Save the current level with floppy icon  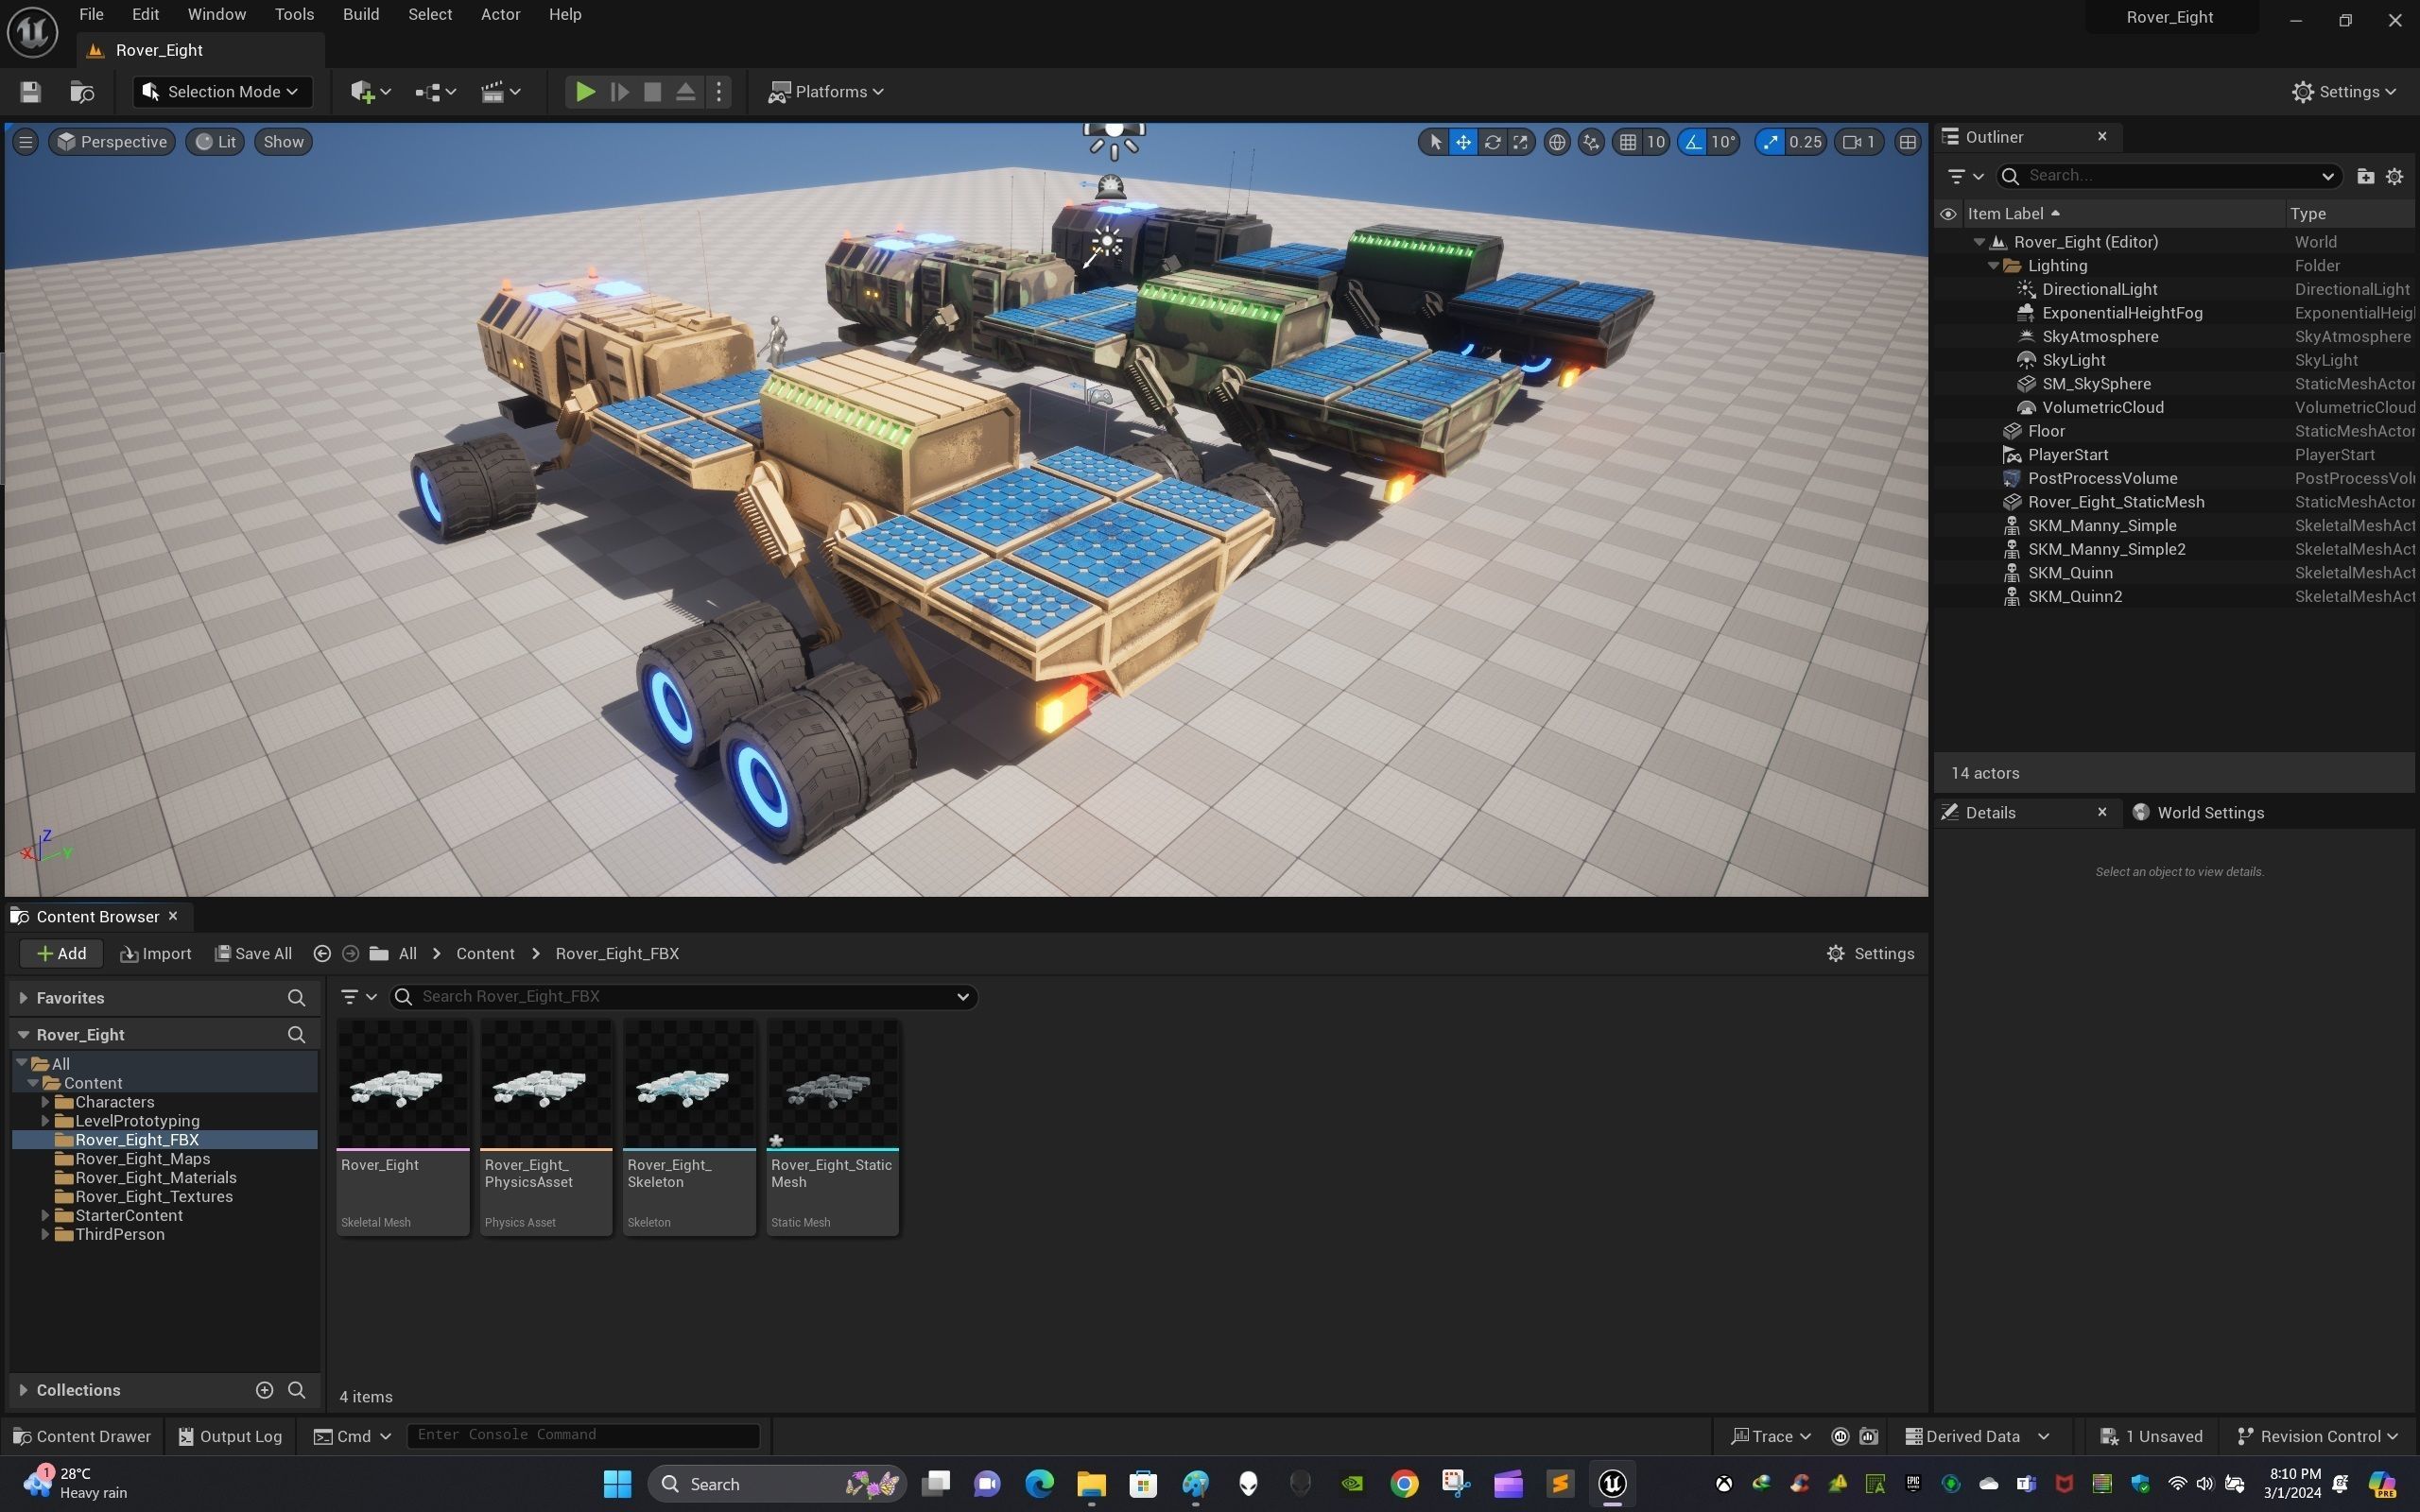coord(30,92)
